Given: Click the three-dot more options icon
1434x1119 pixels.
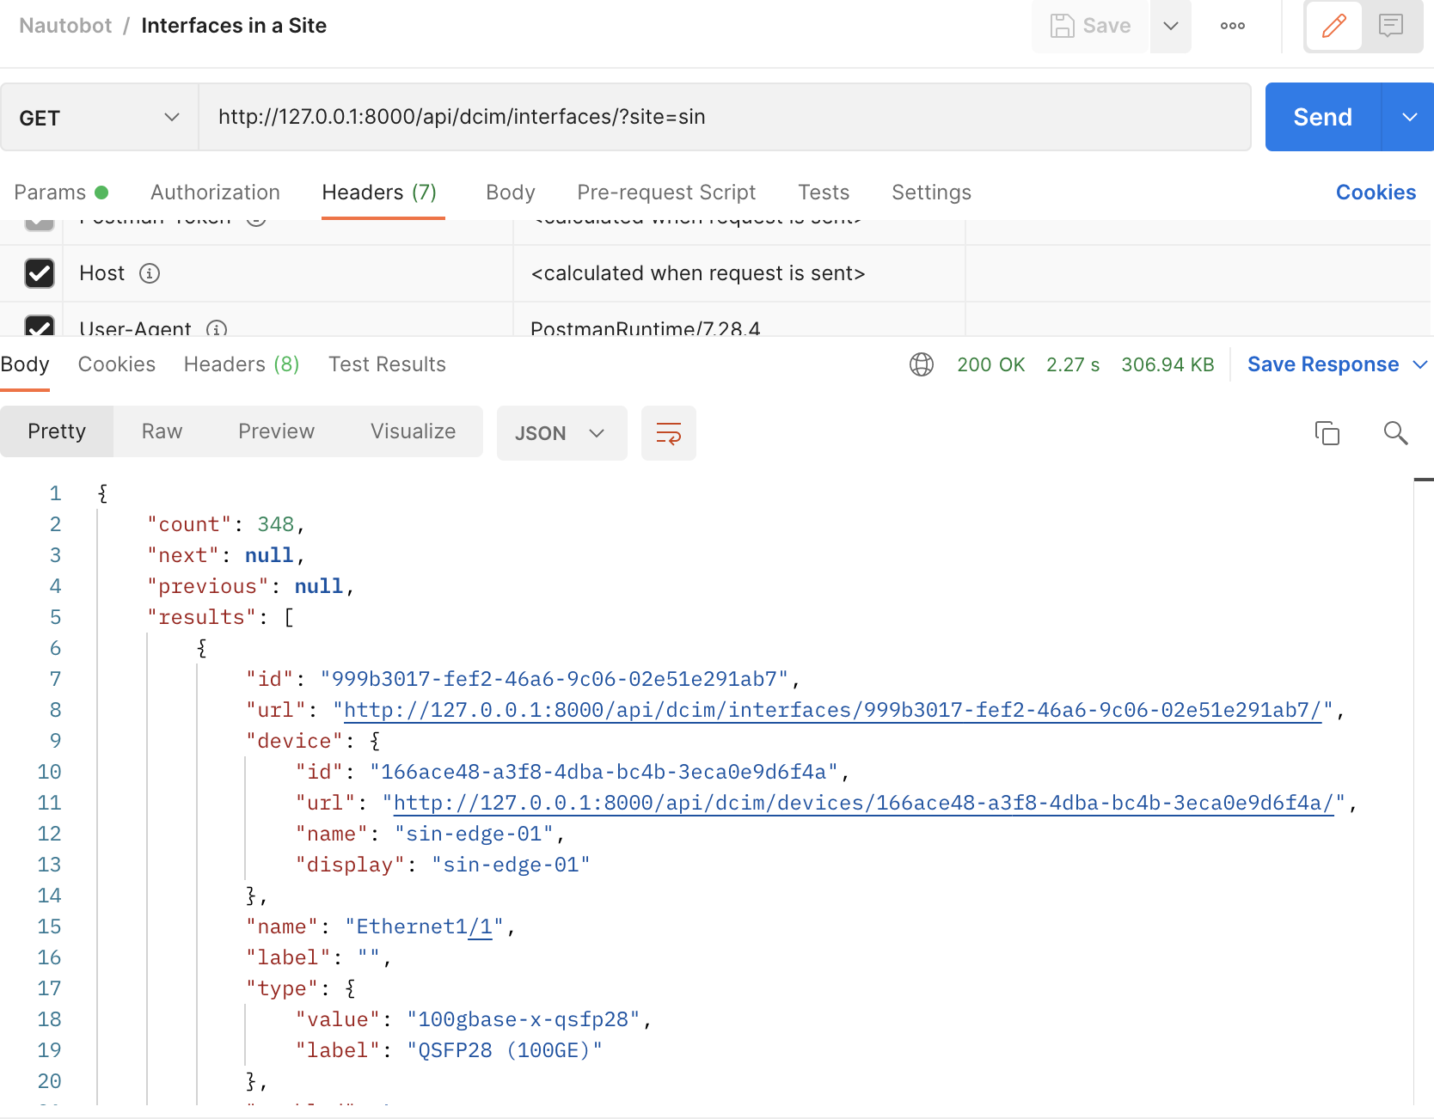Looking at the screenshot, I should point(1232,26).
